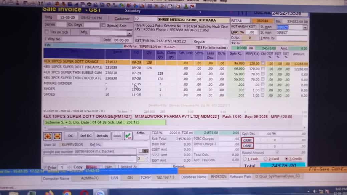Open the Mfg. dropdown list
347x195 pixels.
(x=129, y=33)
